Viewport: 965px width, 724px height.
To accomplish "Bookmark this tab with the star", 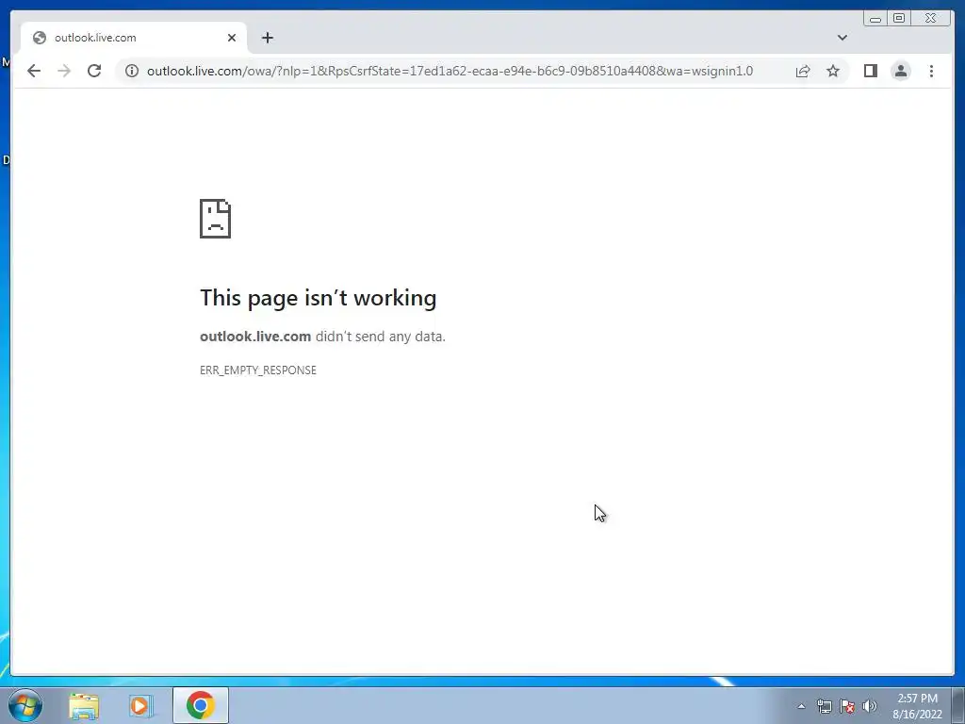I will tap(833, 71).
